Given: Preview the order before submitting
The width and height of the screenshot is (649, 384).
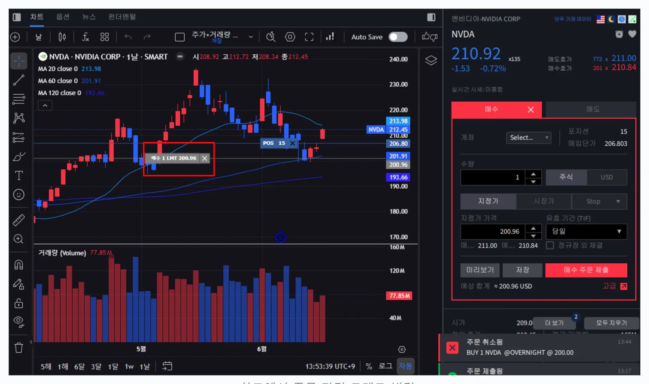Looking at the screenshot, I should coord(480,270).
